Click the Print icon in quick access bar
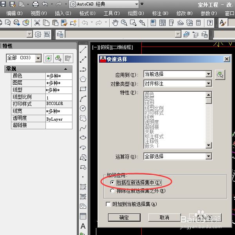This screenshot has width=235, height=235. click(x=36, y=4)
